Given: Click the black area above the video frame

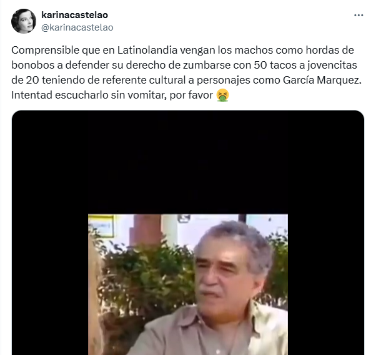Looking at the screenshot, I should (x=188, y=162).
